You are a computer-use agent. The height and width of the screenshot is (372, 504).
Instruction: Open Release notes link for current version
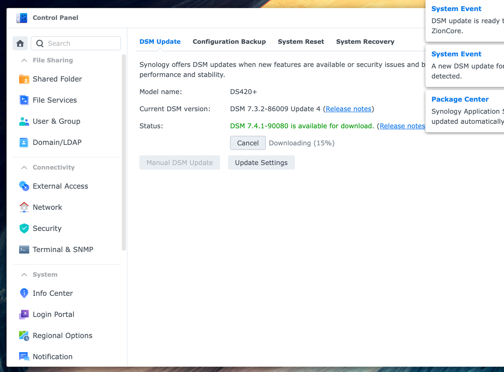(x=348, y=109)
